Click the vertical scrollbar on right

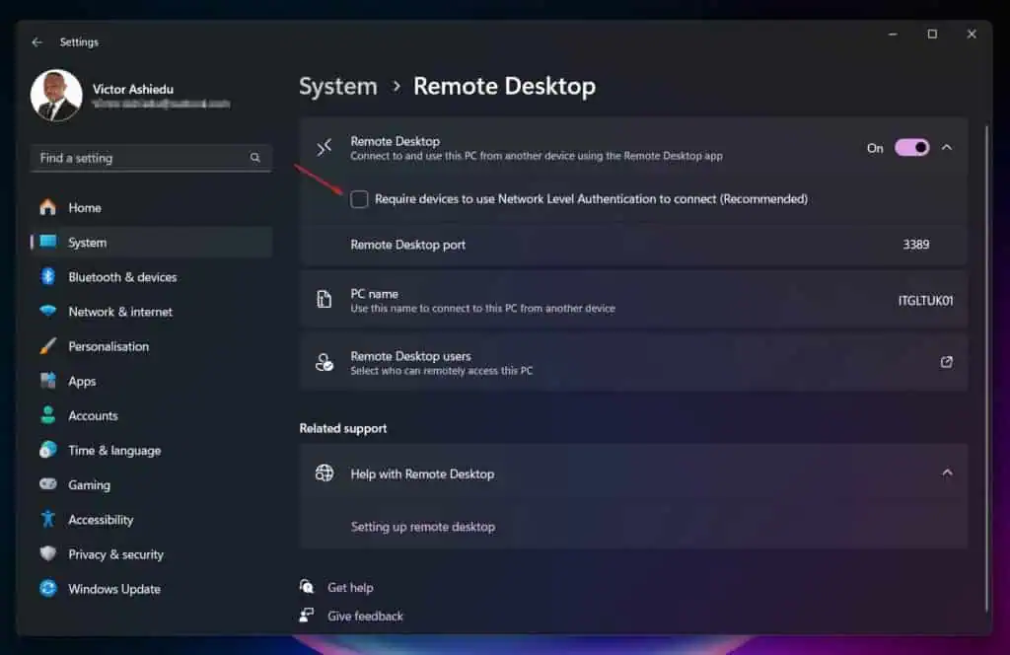point(986,367)
